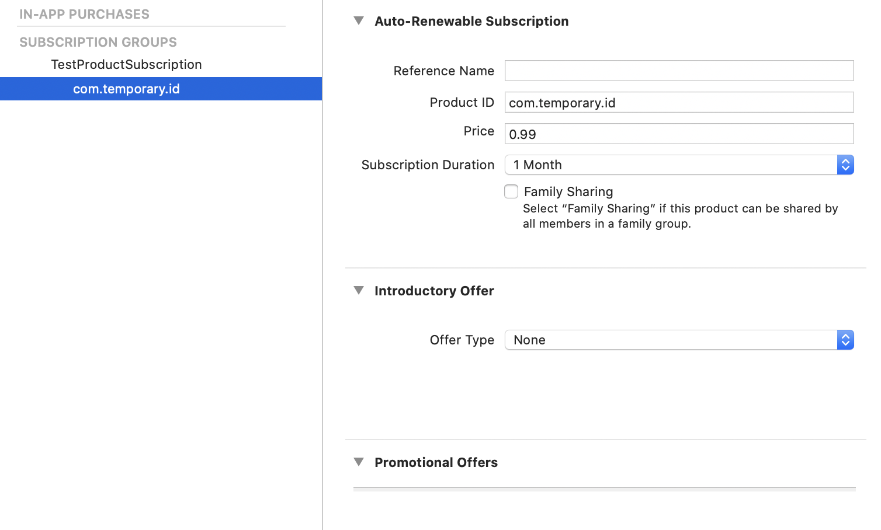Click the IN-APP PURCHASES sidebar header
Image resolution: width=881 pixels, height=530 pixels.
click(x=84, y=14)
